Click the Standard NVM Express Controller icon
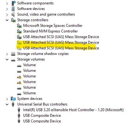The height and width of the screenshot is (123, 134). coord(19,31)
